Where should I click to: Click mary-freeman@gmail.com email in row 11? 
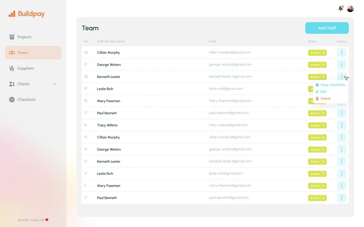point(230,186)
